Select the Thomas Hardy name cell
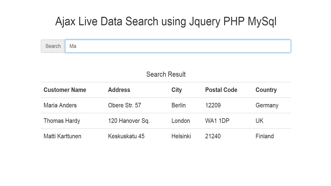 tap(62, 121)
